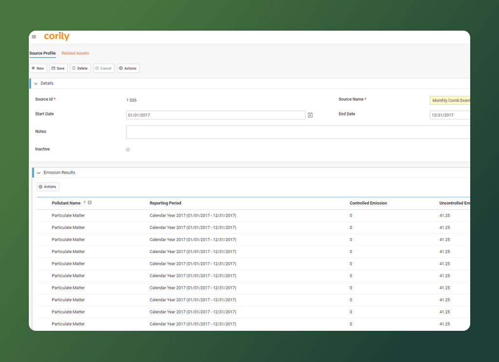499x362 pixels.
Task: Enable the Inactive checkbox
Action: click(128, 149)
